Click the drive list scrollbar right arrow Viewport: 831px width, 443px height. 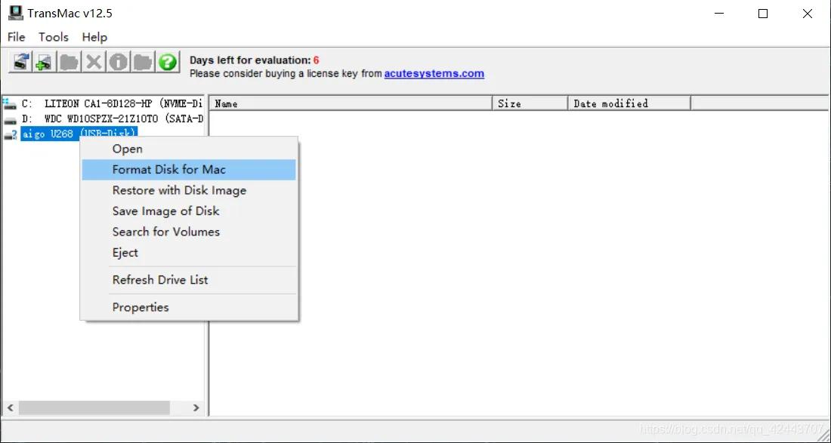pyautogui.click(x=196, y=408)
